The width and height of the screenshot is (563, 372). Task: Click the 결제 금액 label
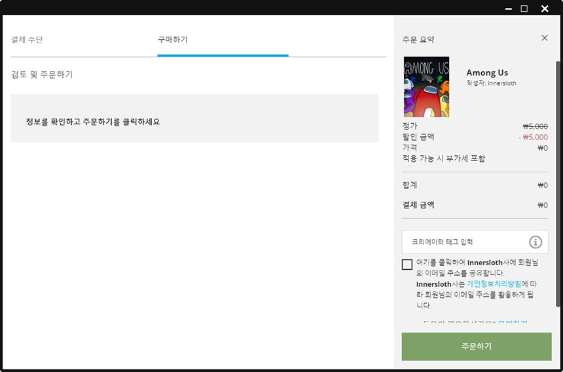(418, 205)
